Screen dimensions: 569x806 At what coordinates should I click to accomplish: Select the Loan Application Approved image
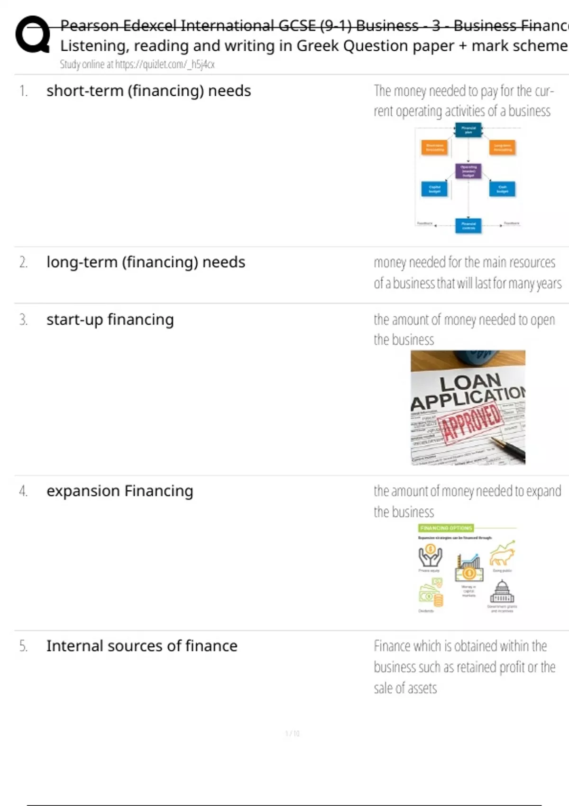[x=468, y=408]
